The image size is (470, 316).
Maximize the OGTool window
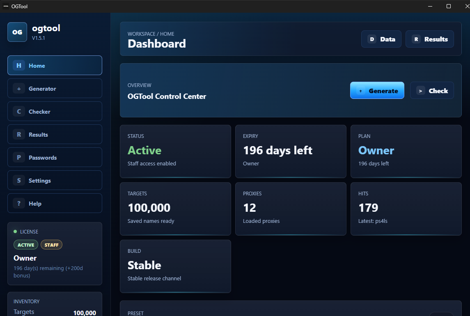pos(449,6)
